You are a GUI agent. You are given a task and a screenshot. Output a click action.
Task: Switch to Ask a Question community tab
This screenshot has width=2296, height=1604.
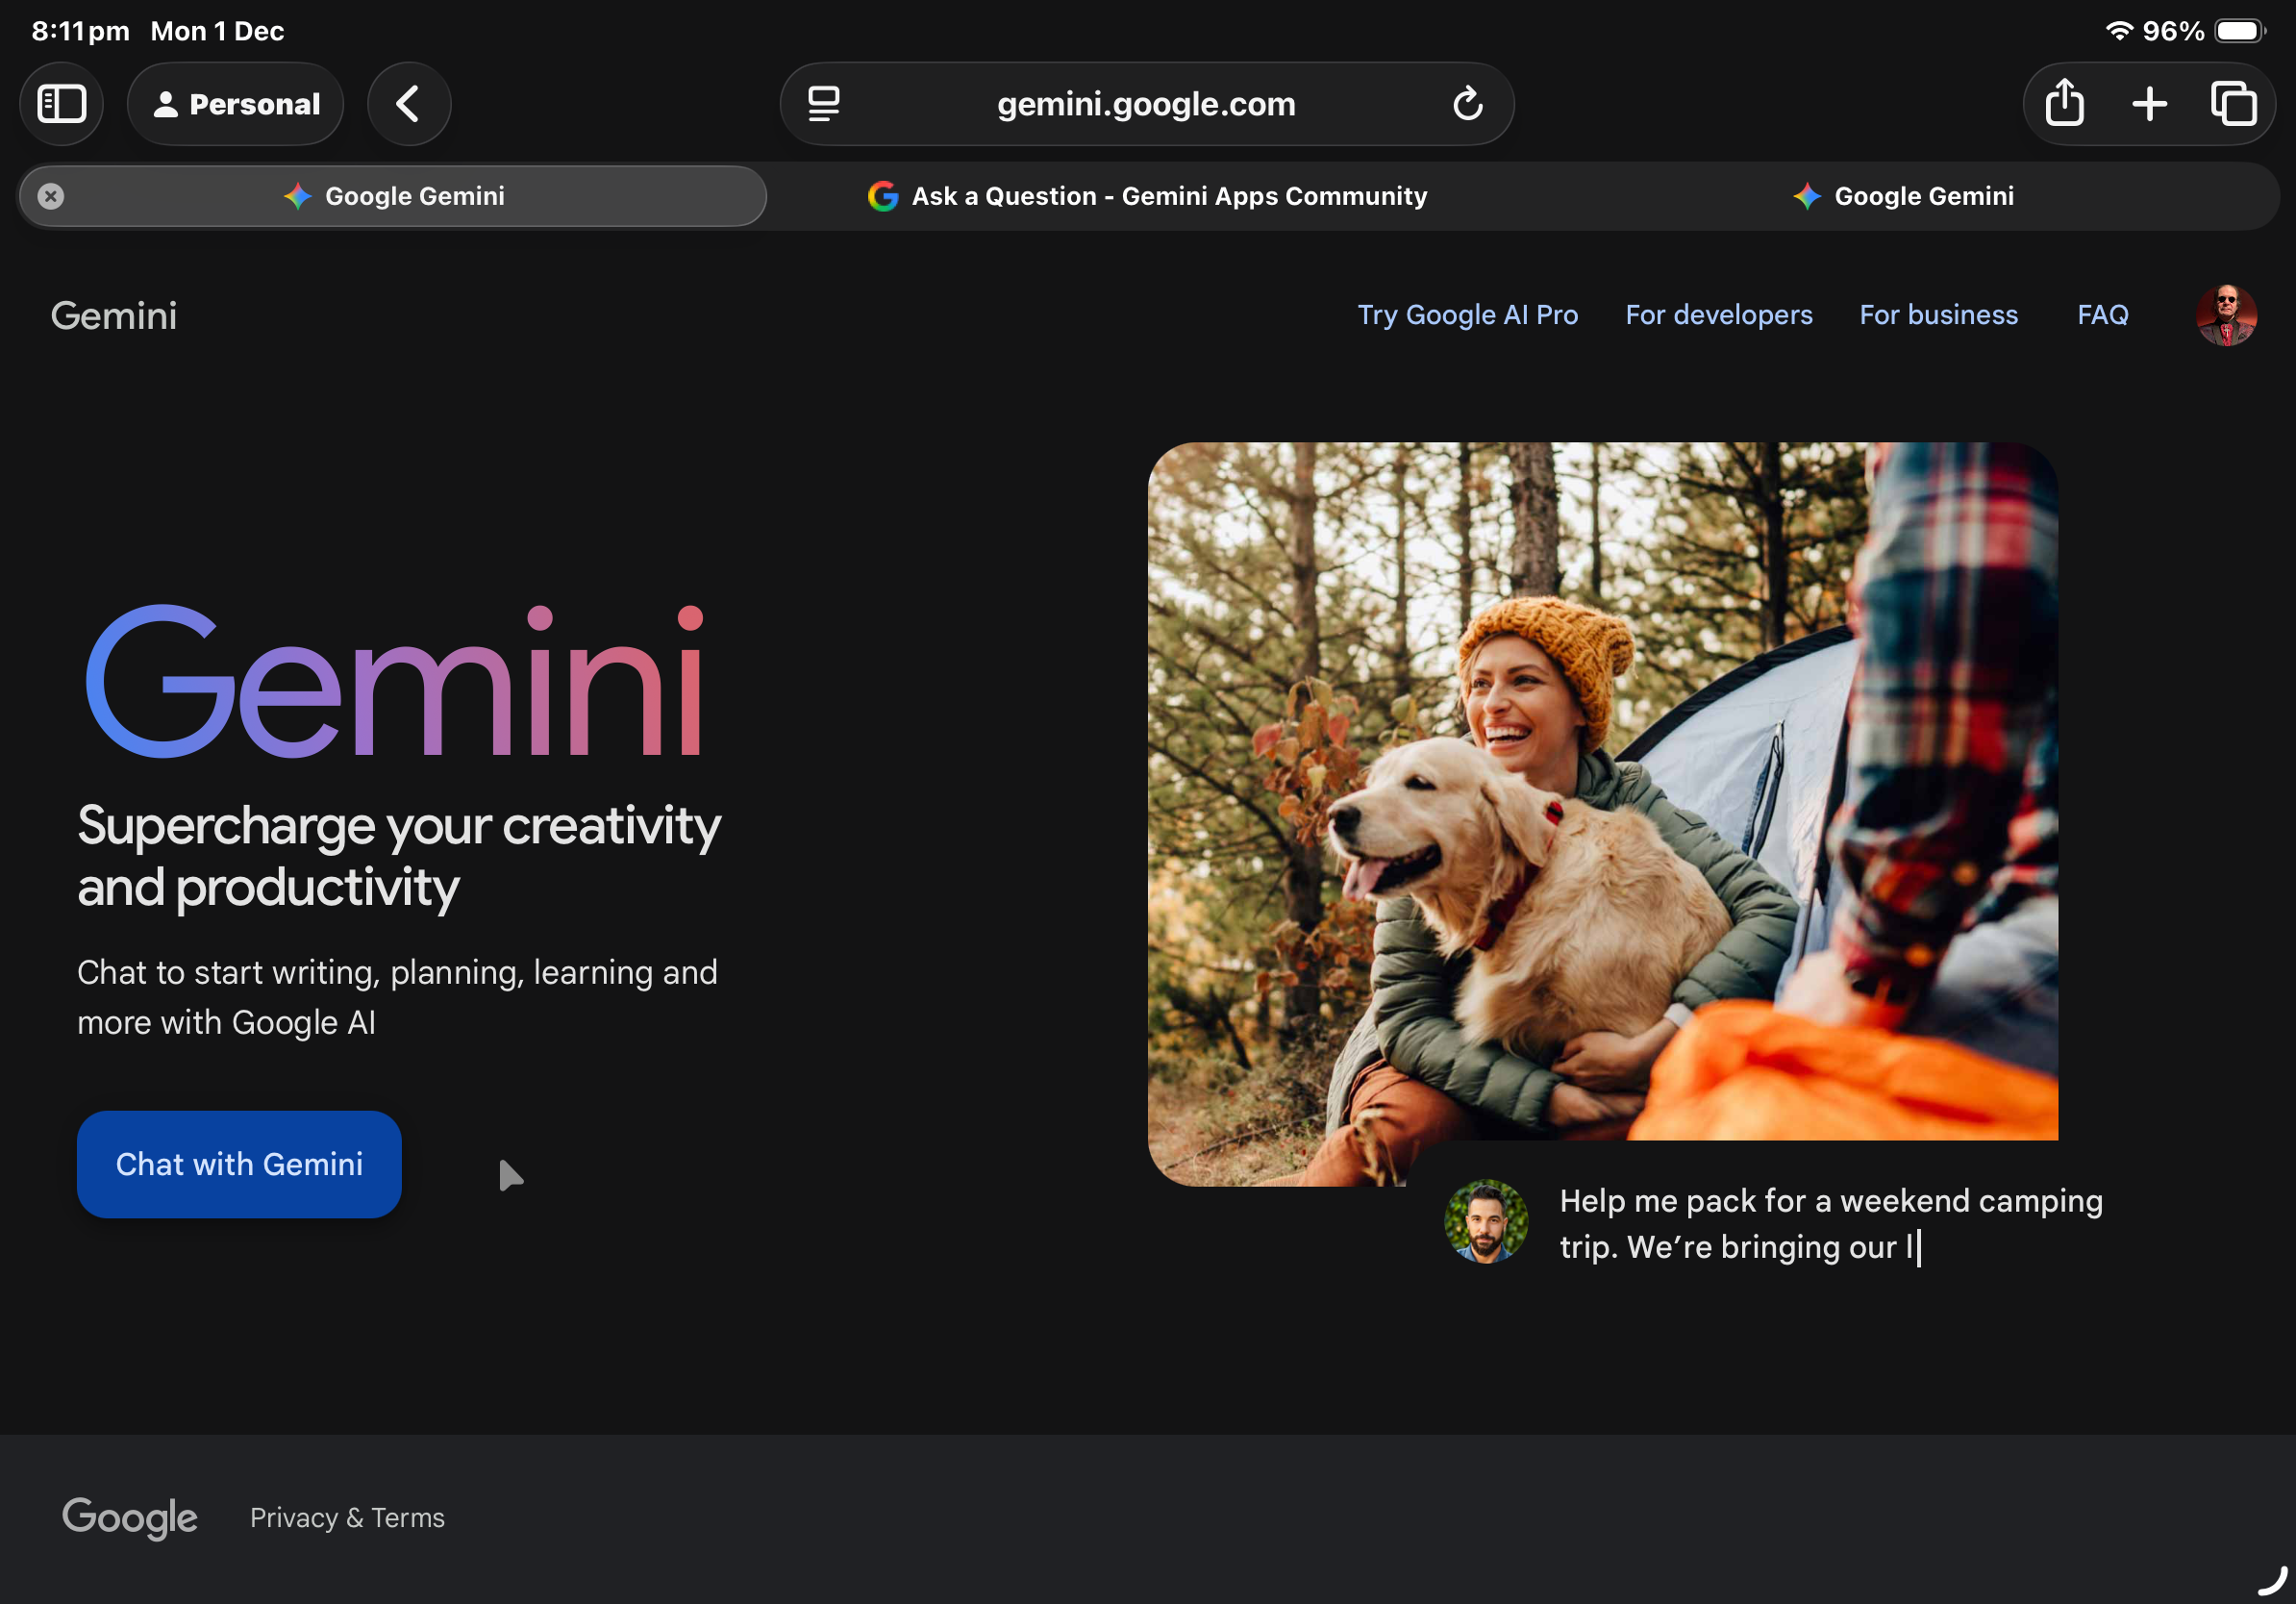click(1147, 196)
